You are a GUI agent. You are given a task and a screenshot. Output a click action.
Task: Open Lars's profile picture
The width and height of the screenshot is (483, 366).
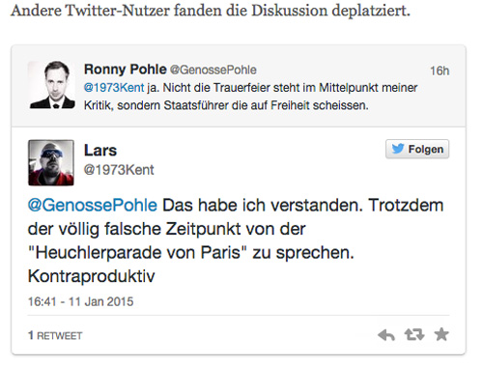[x=51, y=162]
